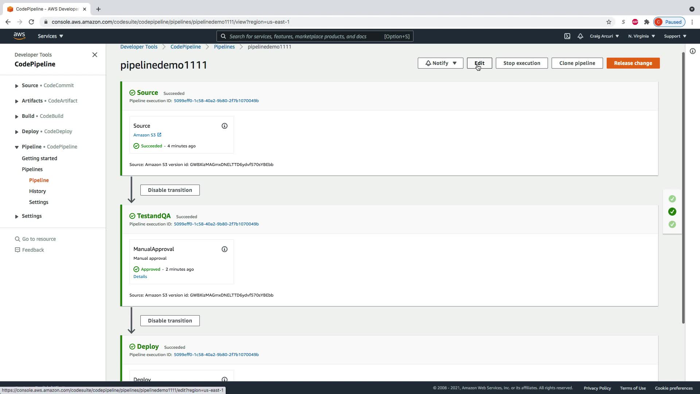Open the Services menu

[50, 36]
